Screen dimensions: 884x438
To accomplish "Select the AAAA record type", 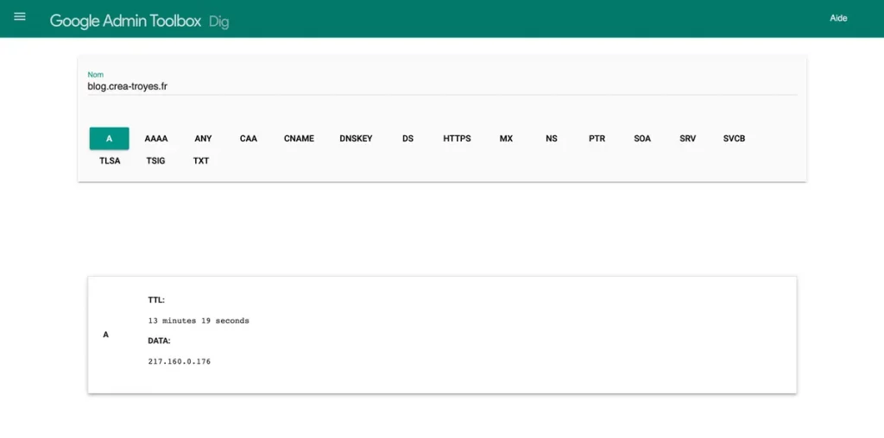I will tap(156, 139).
